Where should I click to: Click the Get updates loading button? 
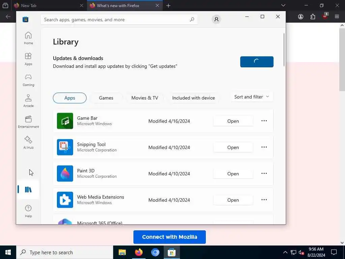257,62
